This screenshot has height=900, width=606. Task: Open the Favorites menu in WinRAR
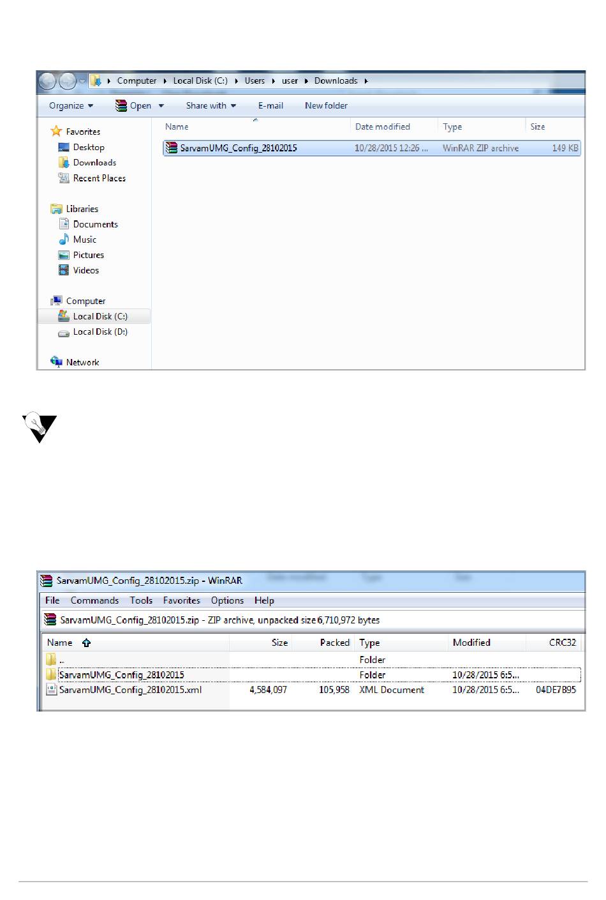coord(181,600)
